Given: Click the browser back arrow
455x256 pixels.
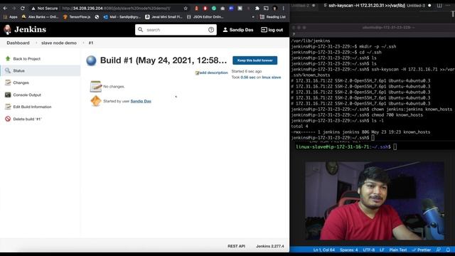Looking at the screenshot, I should click(x=5, y=8).
